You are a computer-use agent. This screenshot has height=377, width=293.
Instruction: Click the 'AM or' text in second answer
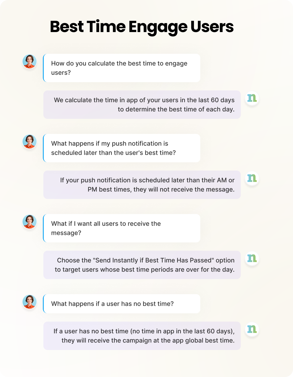tap(226, 180)
